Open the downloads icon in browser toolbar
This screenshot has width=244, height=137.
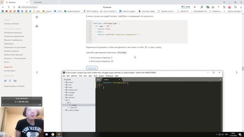[241, 7]
